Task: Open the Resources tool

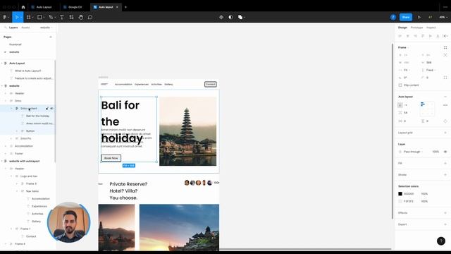Action: [x=71, y=17]
